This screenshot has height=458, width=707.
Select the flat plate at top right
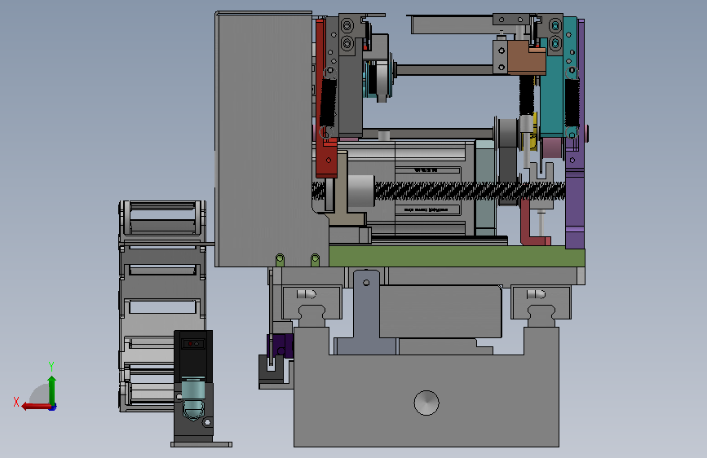(453, 24)
